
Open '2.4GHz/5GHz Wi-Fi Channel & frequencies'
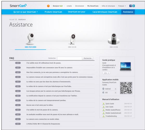43,124
